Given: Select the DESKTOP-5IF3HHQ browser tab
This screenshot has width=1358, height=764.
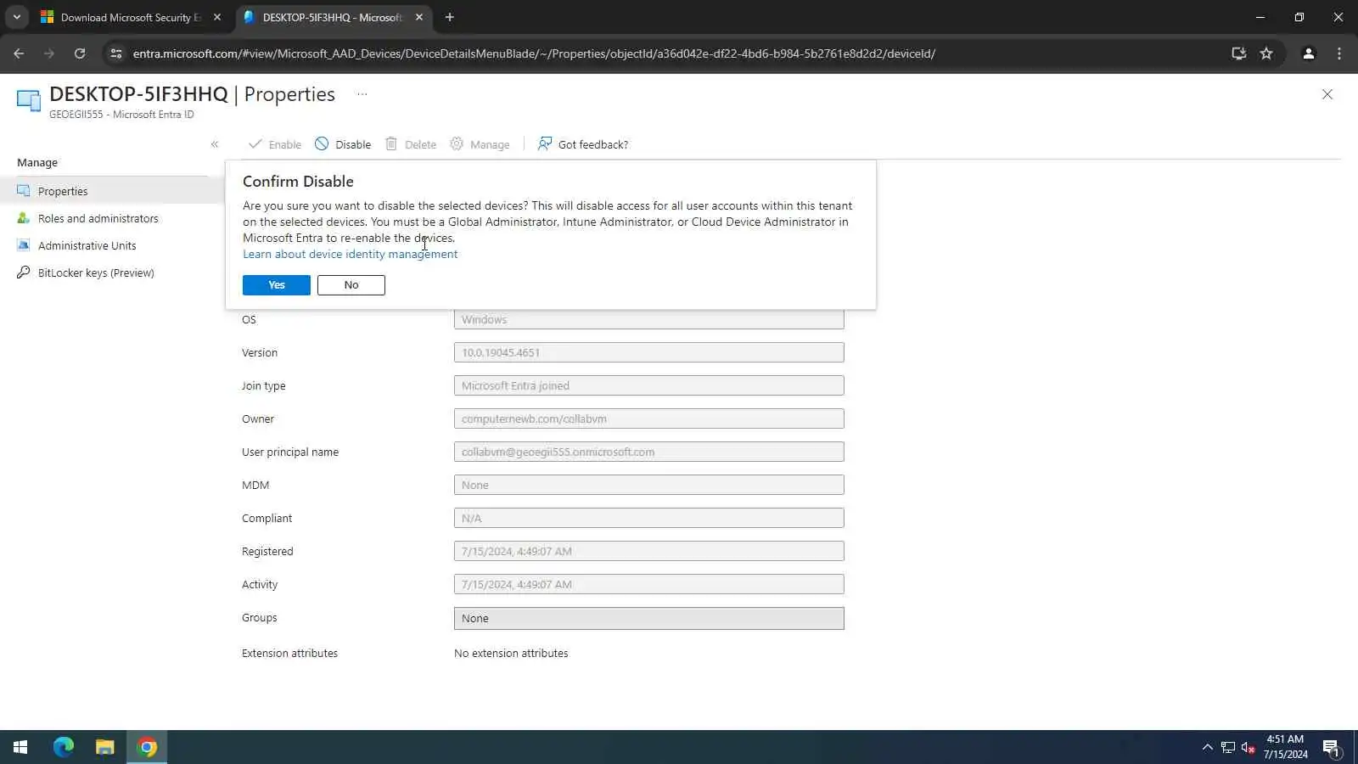Looking at the screenshot, I should point(332,17).
